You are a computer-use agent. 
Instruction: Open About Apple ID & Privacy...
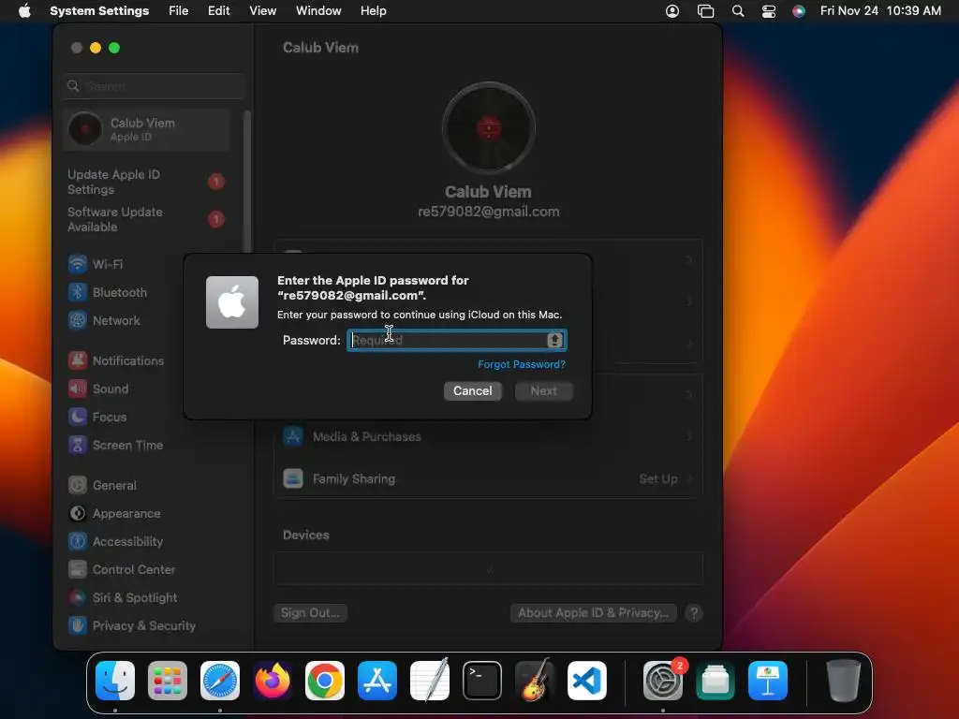(x=593, y=613)
